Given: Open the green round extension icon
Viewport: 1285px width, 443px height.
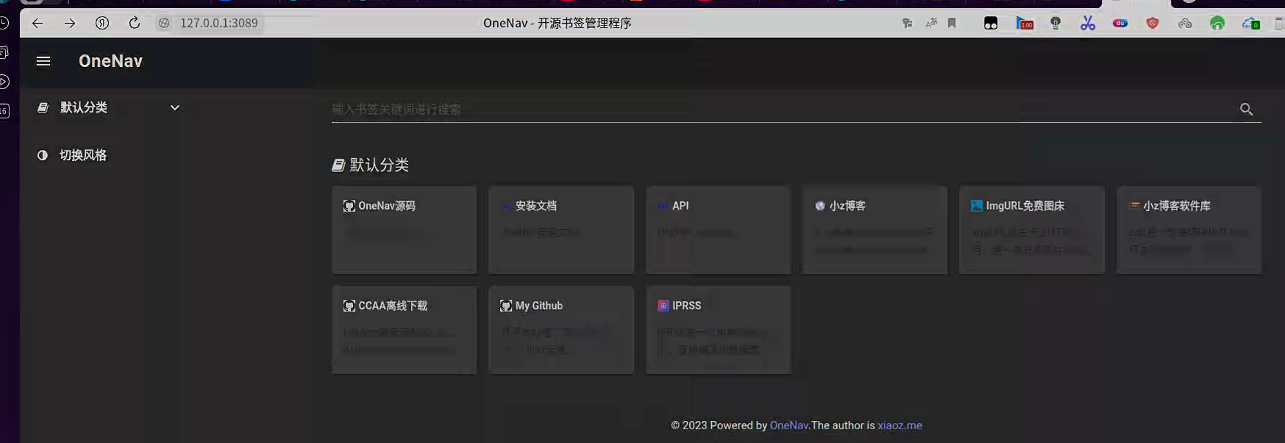Looking at the screenshot, I should click(x=1218, y=23).
